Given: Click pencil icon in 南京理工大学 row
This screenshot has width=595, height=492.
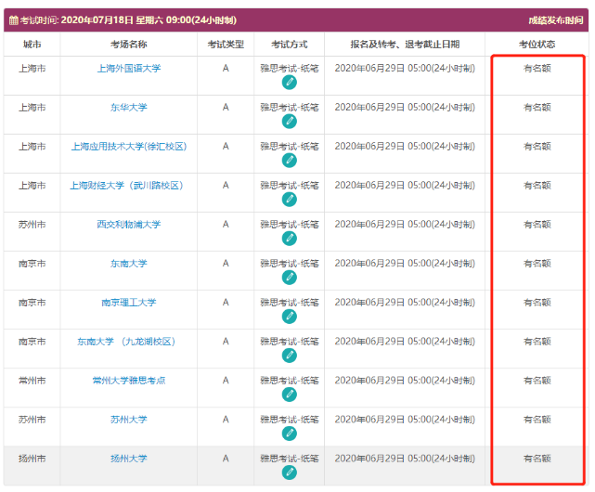Looking at the screenshot, I should (x=290, y=317).
